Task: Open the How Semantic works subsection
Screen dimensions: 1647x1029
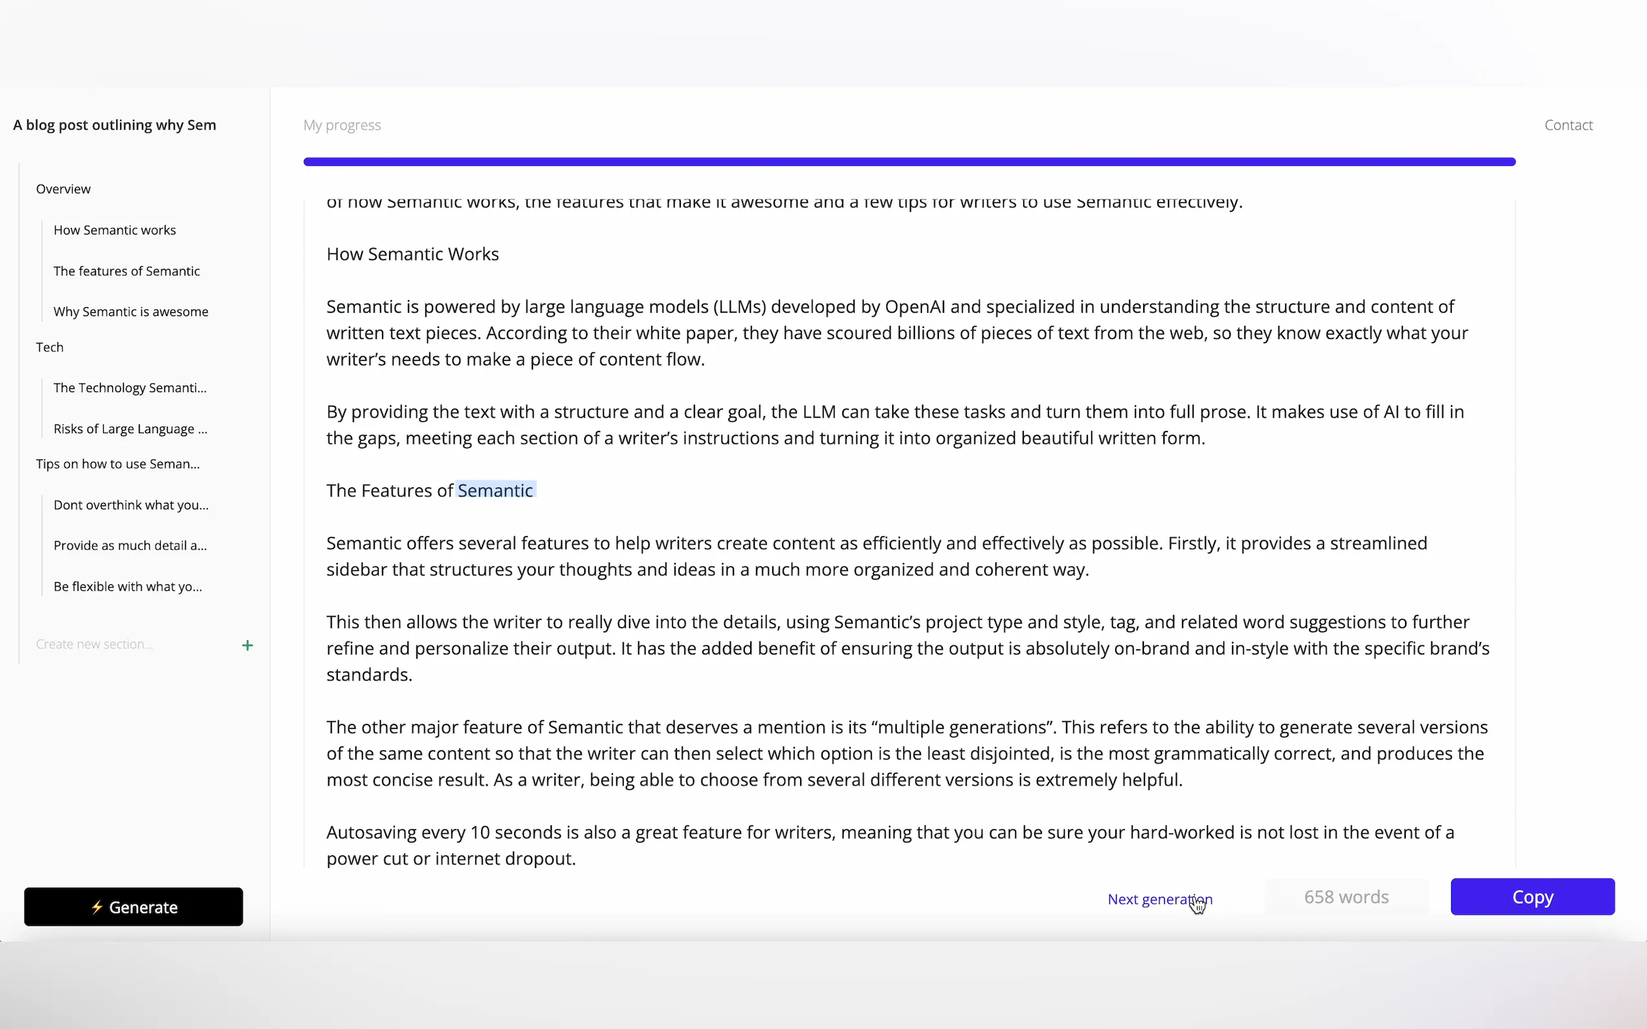Action: [x=114, y=230]
